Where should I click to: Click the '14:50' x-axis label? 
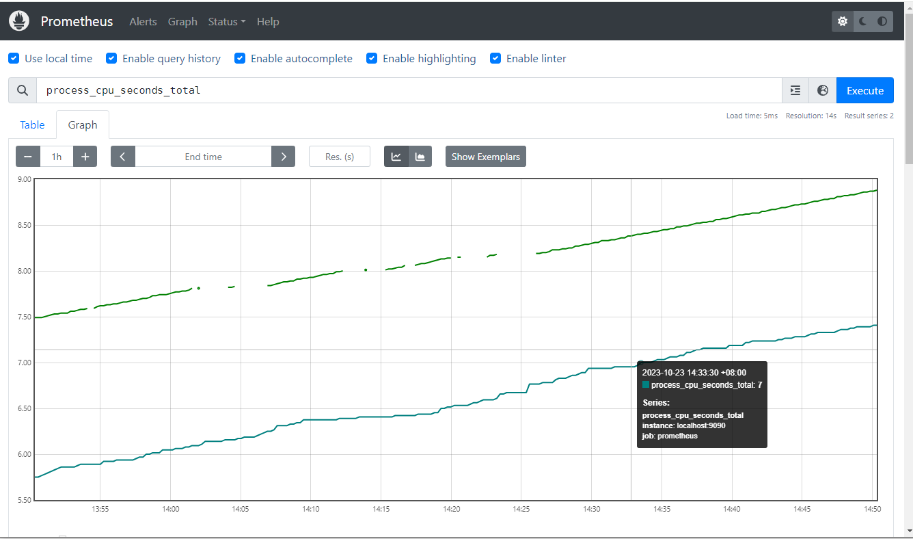point(873,509)
